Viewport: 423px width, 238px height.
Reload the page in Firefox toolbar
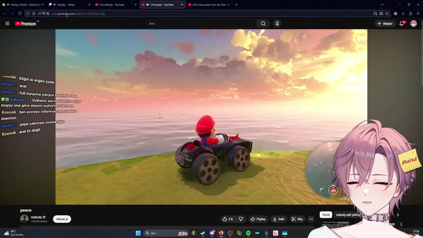tap(20, 14)
